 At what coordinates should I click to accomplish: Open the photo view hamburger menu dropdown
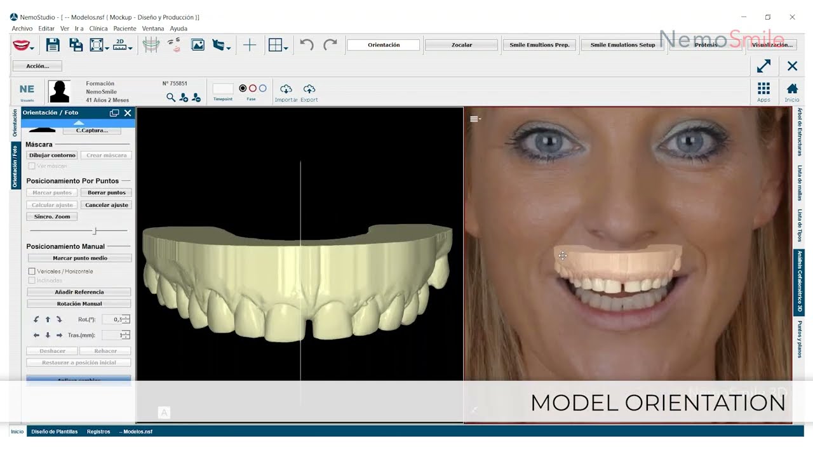(x=475, y=119)
